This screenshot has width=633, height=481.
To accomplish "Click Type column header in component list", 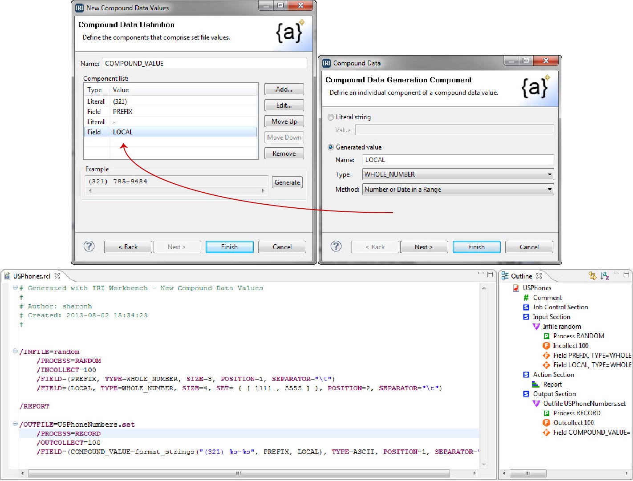I will pyautogui.click(x=97, y=90).
